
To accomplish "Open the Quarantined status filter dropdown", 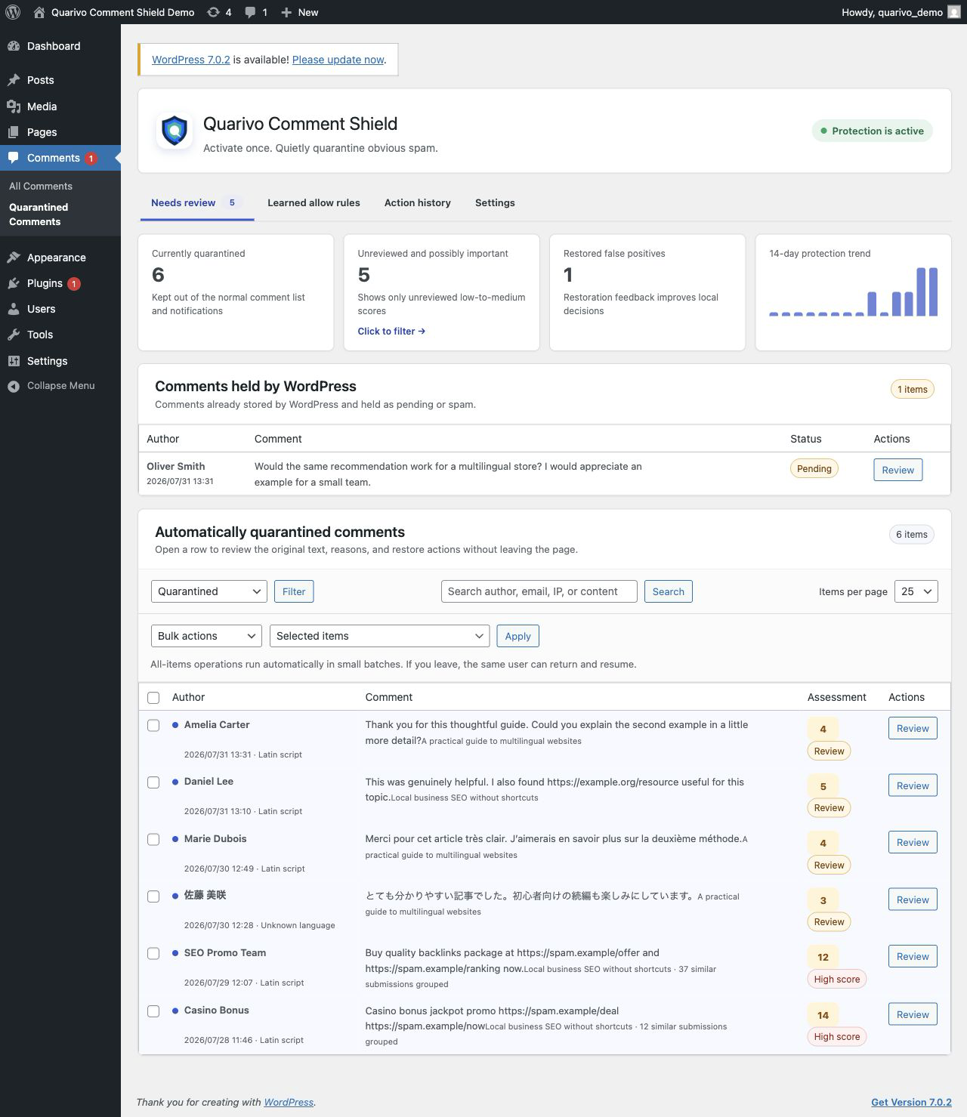I will [209, 591].
